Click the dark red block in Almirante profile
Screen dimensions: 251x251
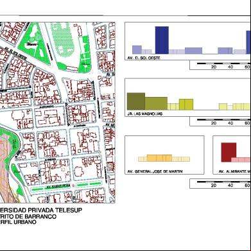[x=229, y=152]
